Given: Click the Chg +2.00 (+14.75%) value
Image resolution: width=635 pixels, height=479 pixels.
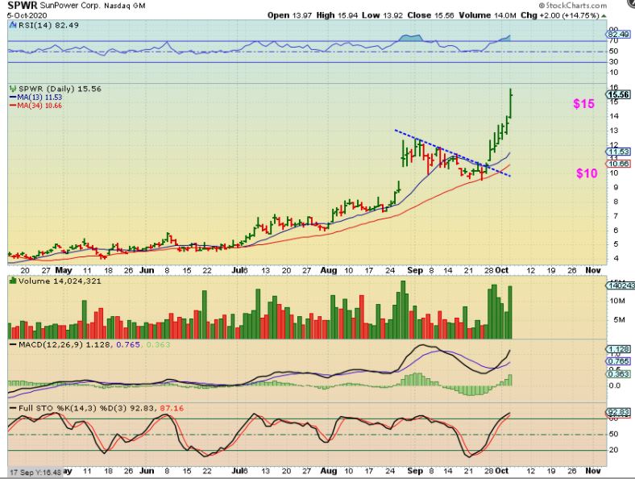Looking at the screenshot, I should tap(560, 15).
